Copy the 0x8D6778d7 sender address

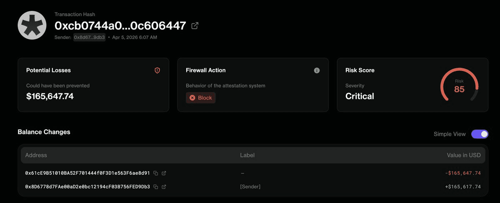tap(156, 187)
